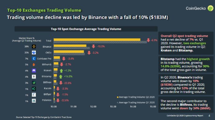Select the Kraken purple logo icon
Viewport: 215px width, 120px height.
[x=34, y=71]
